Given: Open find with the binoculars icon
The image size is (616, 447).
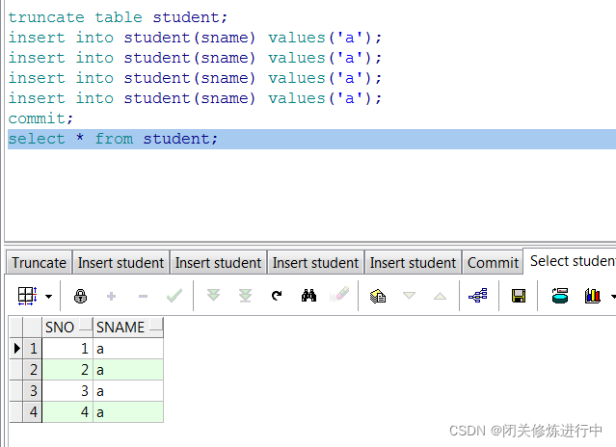Looking at the screenshot, I should (308, 296).
